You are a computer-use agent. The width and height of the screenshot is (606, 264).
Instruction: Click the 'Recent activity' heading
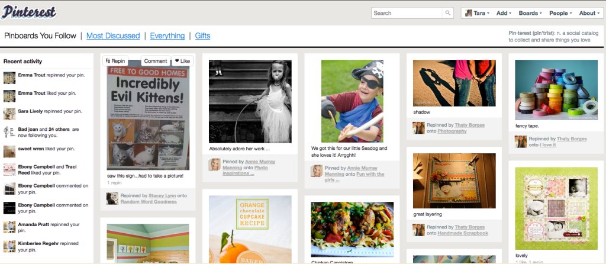tap(23, 62)
